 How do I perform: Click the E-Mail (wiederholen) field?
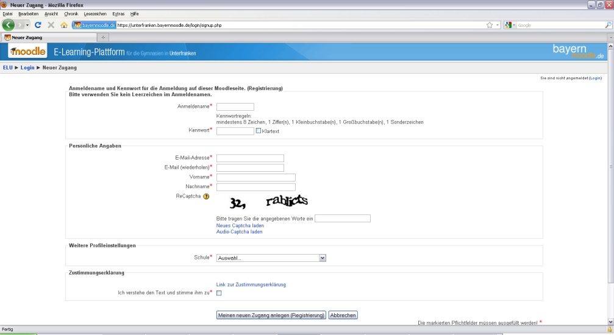[x=250, y=167]
